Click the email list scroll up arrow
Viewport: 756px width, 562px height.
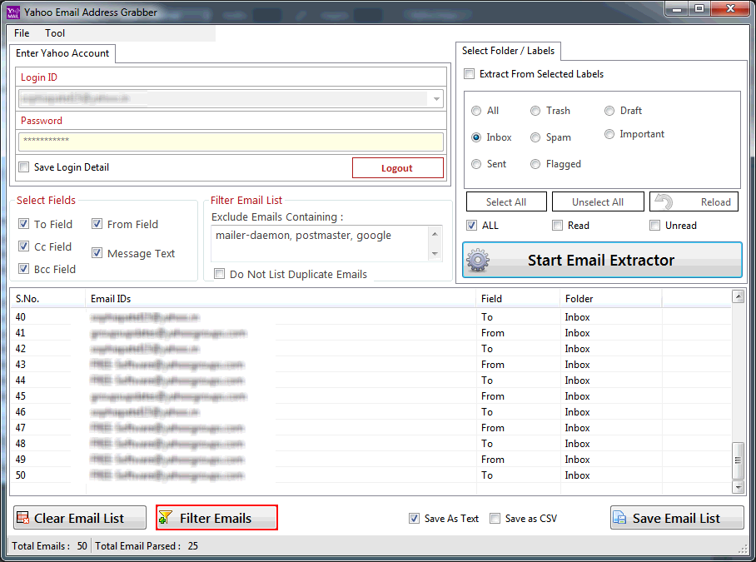point(738,296)
